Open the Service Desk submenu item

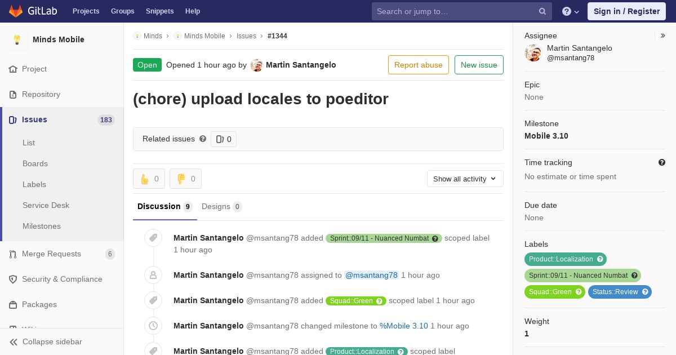click(x=46, y=205)
